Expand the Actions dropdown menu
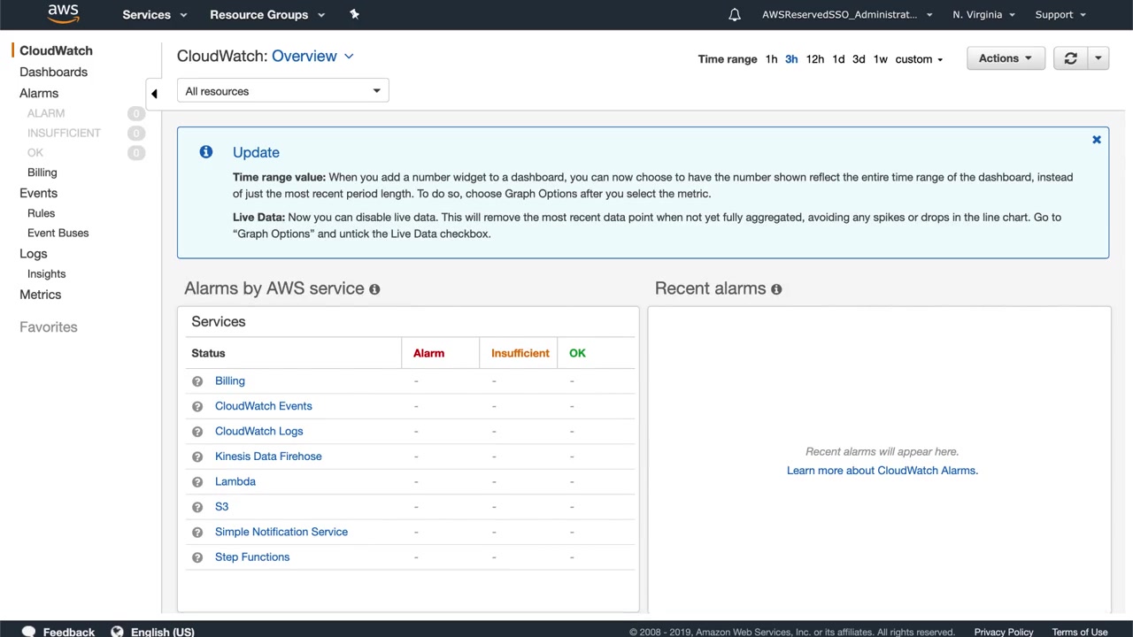Viewport: 1133px width, 637px height. (1005, 58)
